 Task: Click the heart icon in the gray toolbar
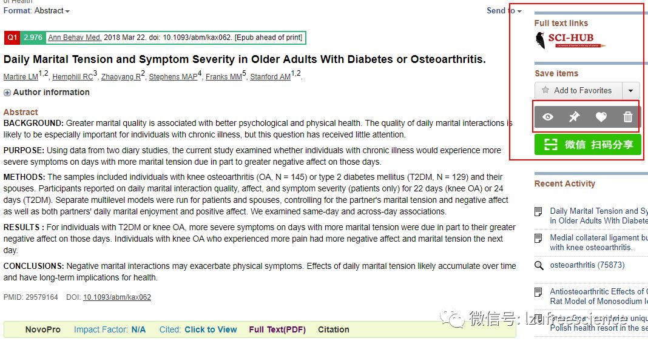601,117
